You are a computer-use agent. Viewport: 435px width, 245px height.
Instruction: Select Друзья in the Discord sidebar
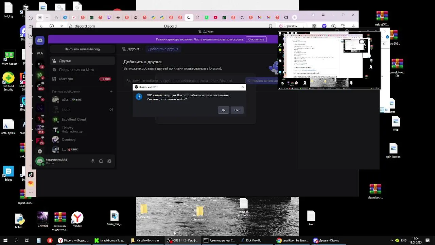[83, 61]
